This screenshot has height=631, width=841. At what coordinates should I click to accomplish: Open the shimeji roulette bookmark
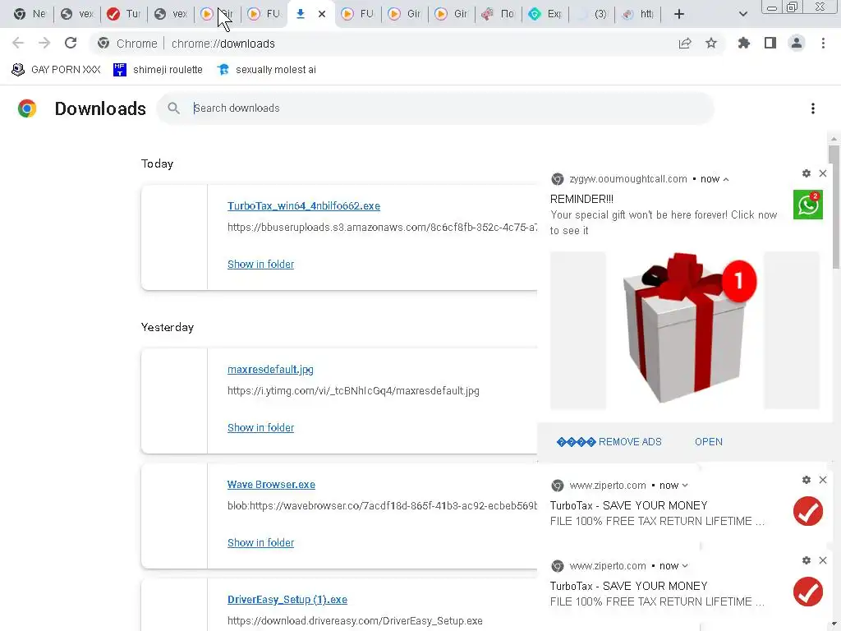coord(159,70)
